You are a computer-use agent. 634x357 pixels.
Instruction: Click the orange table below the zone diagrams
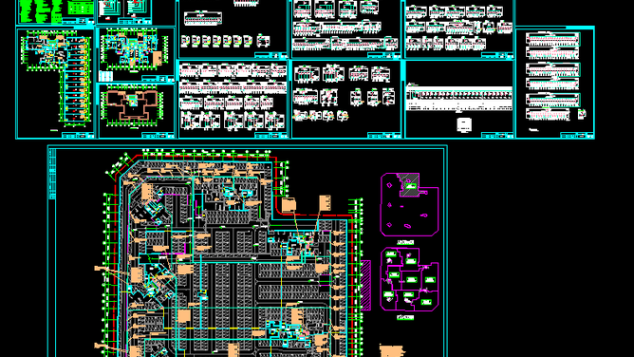(x=391, y=351)
